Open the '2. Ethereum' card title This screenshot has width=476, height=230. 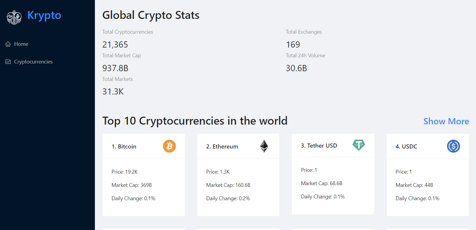(x=222, y=146)
